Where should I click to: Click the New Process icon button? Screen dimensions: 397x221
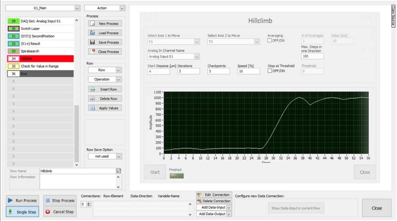(92, 24)
